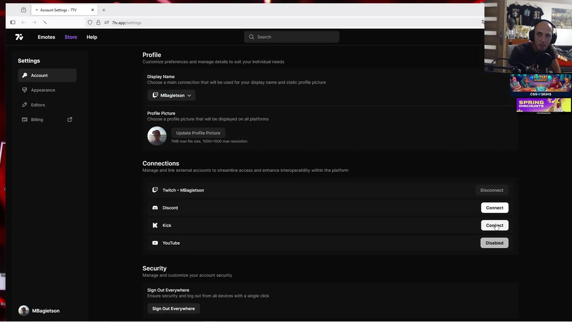
Task: Click the Connections section heading
Action: [x=161, y=163]
